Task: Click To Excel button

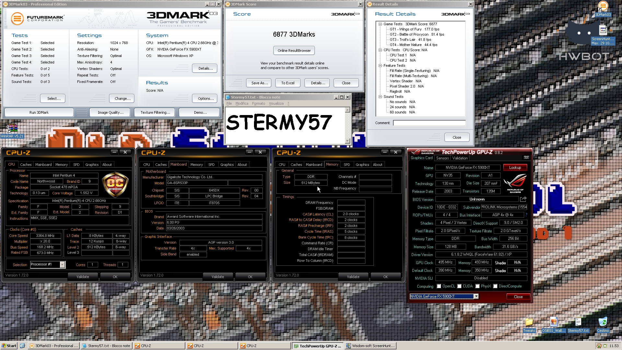Action: click(288, 83)
